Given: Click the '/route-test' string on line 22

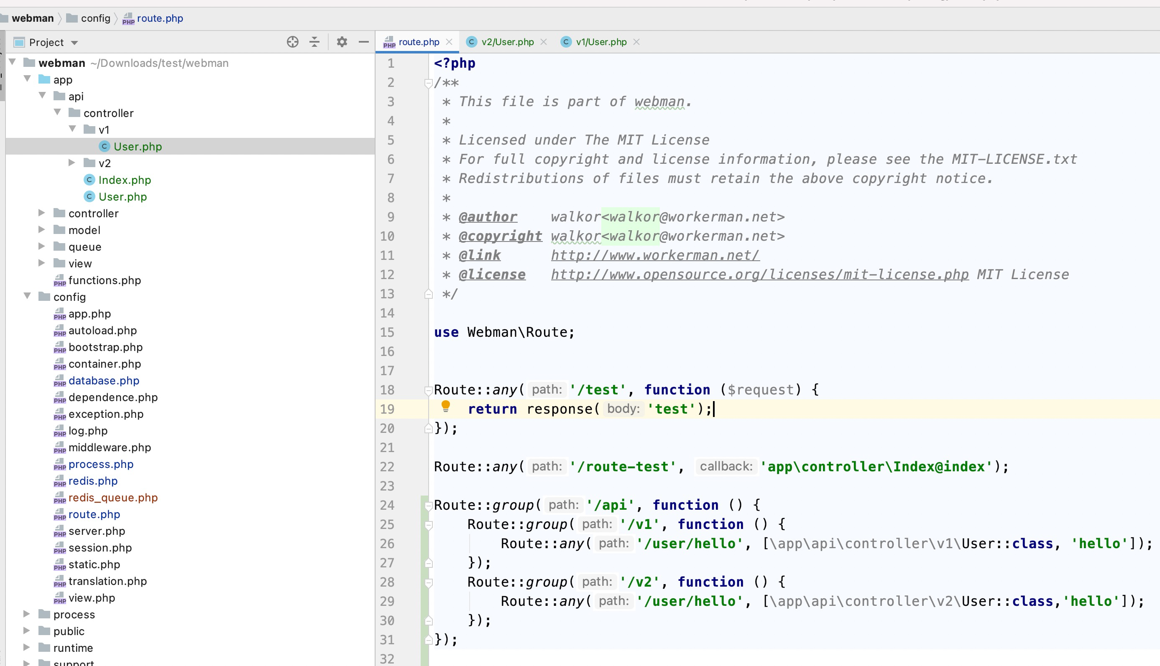Looking at the screenshot, I should (x=623, y=467).
